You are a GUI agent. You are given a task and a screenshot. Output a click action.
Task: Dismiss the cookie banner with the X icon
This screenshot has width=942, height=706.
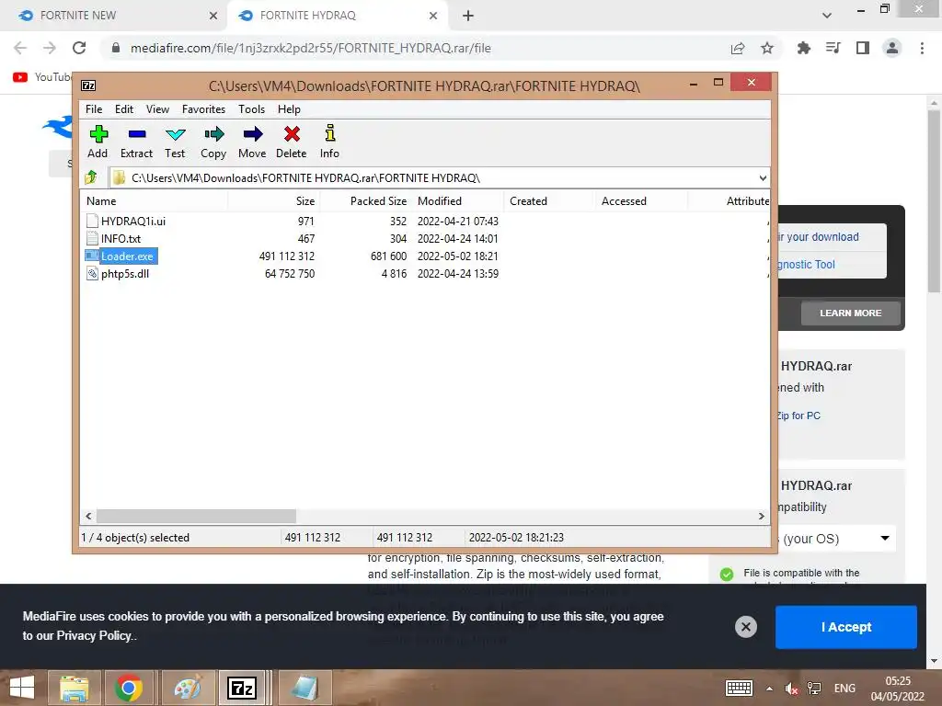745,627
